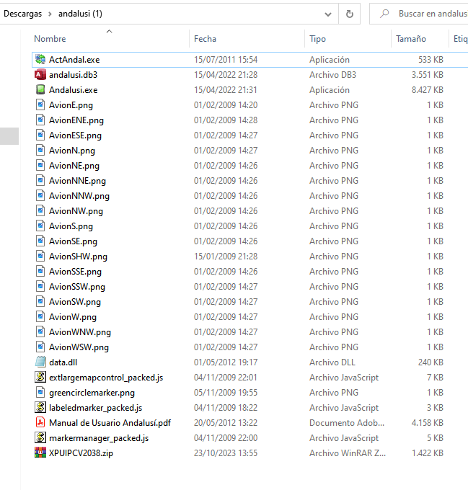The height and width of the screenshot is (490, 468).
Task: Sort files by Fecha column
Action: (205, 39)
